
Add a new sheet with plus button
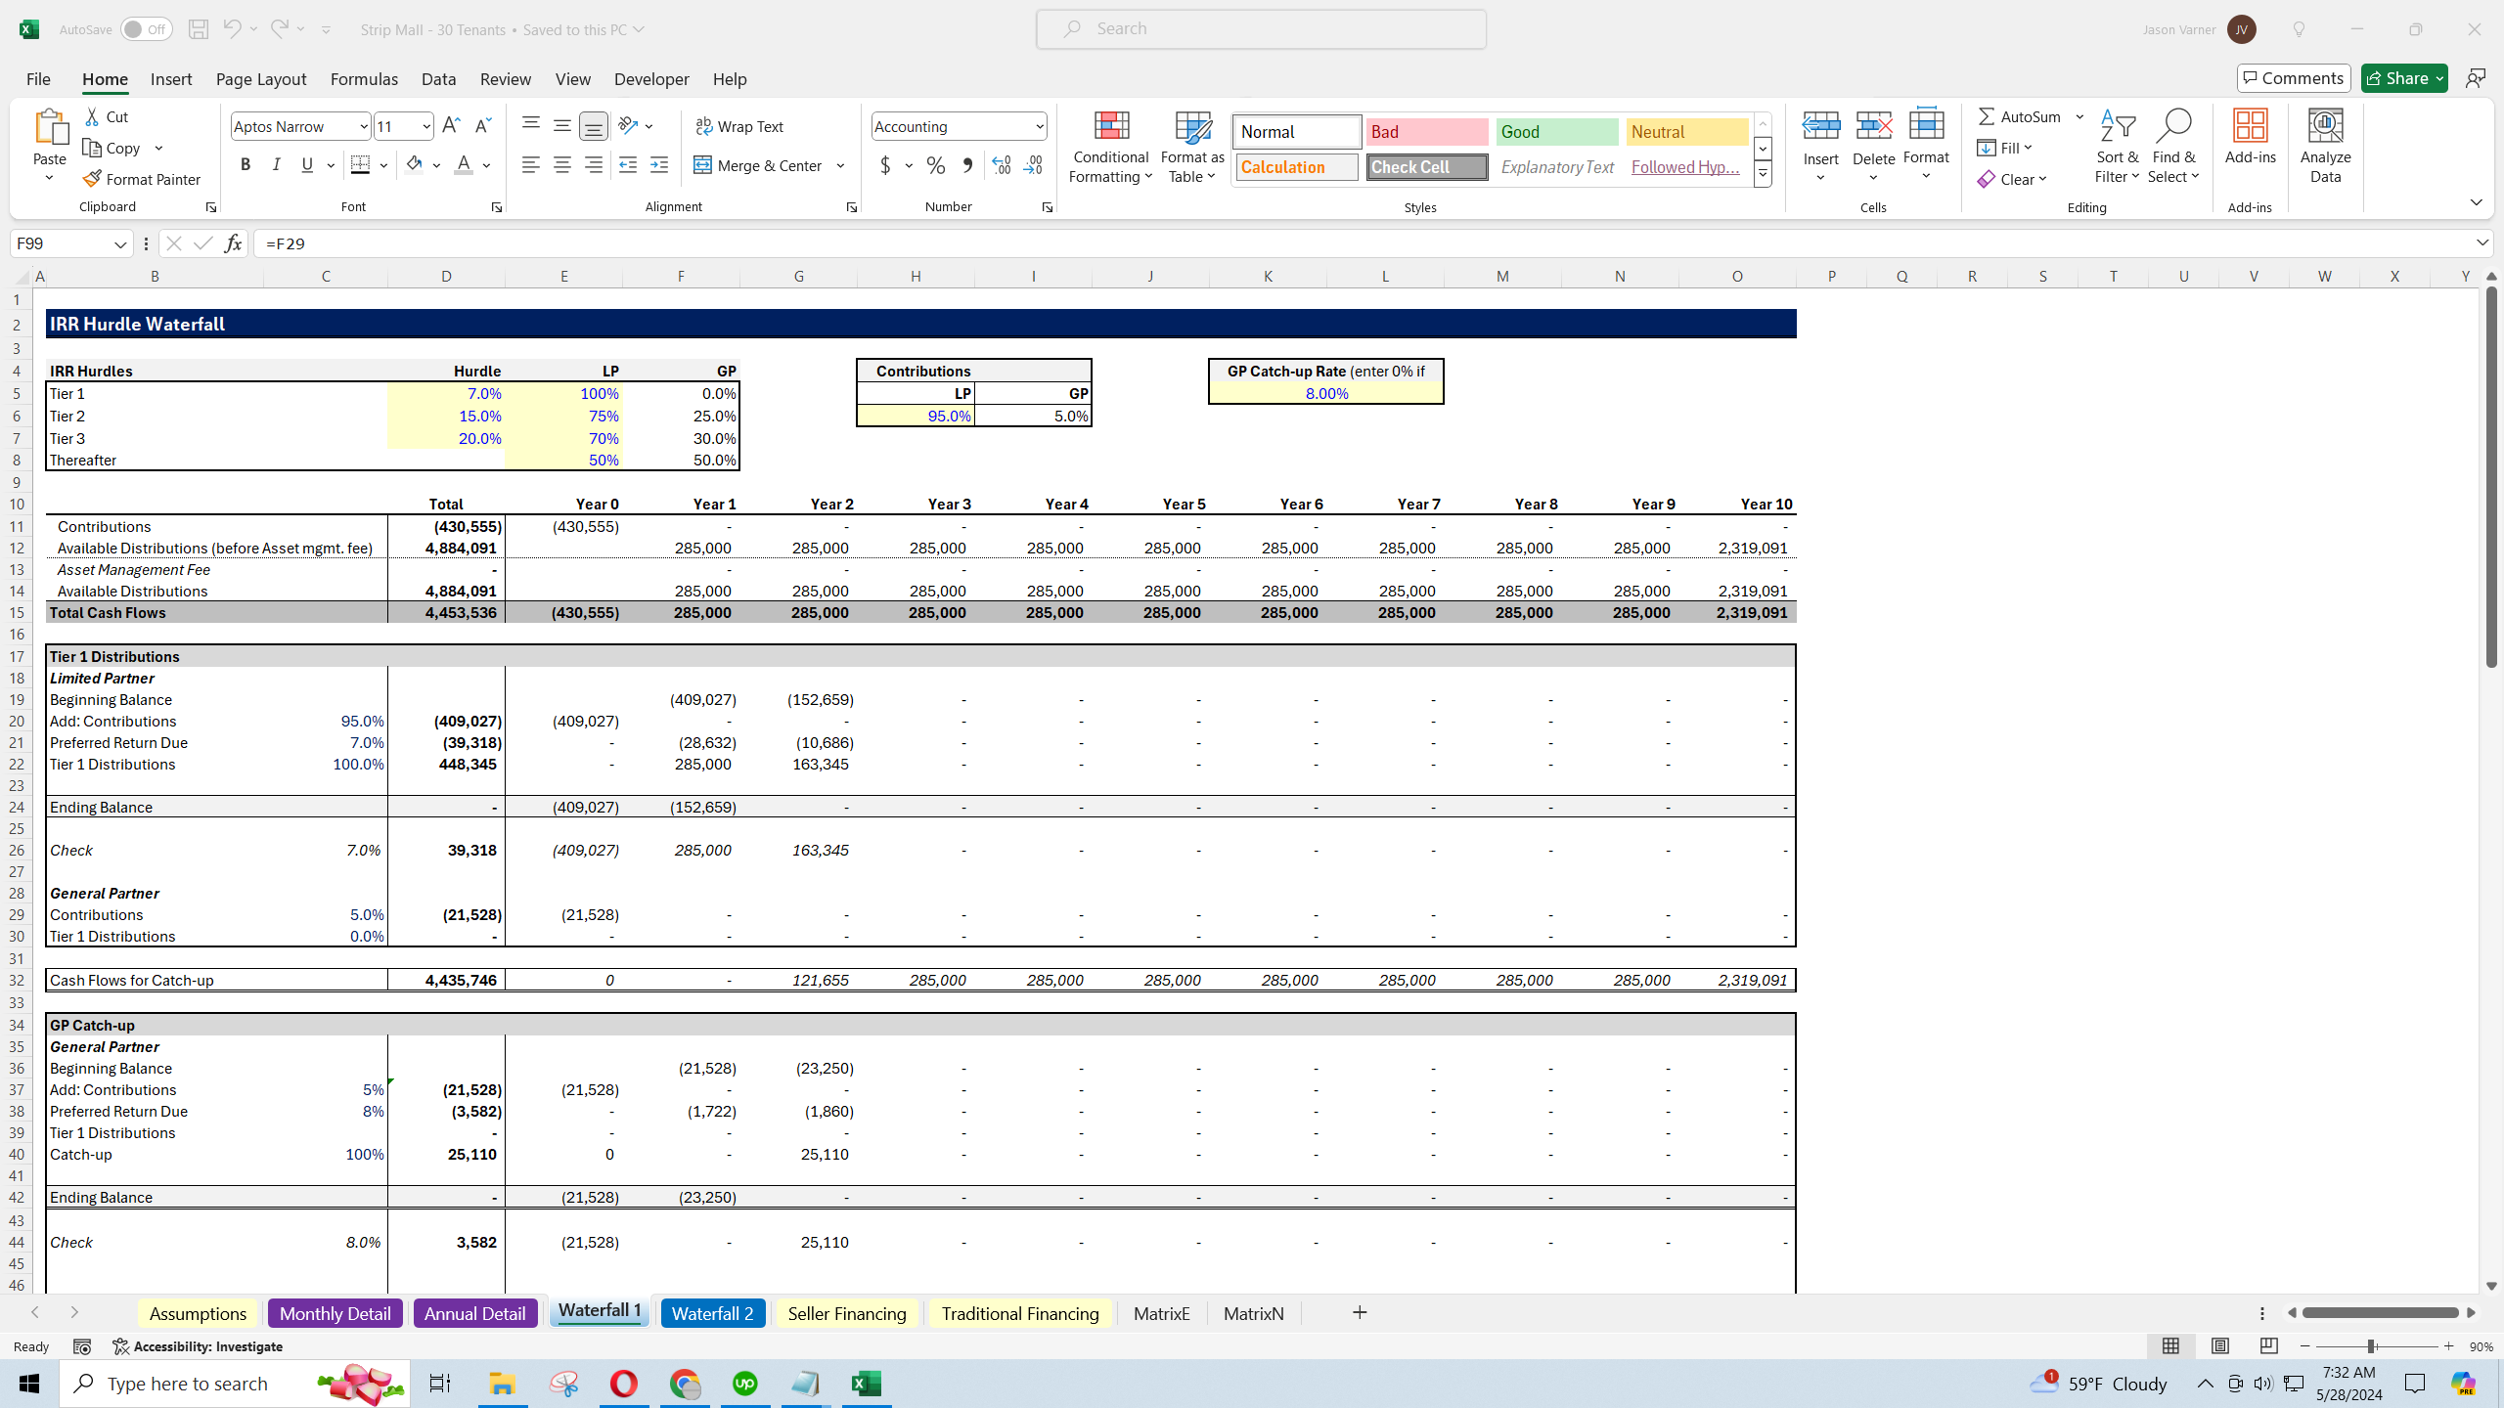1360,1313
